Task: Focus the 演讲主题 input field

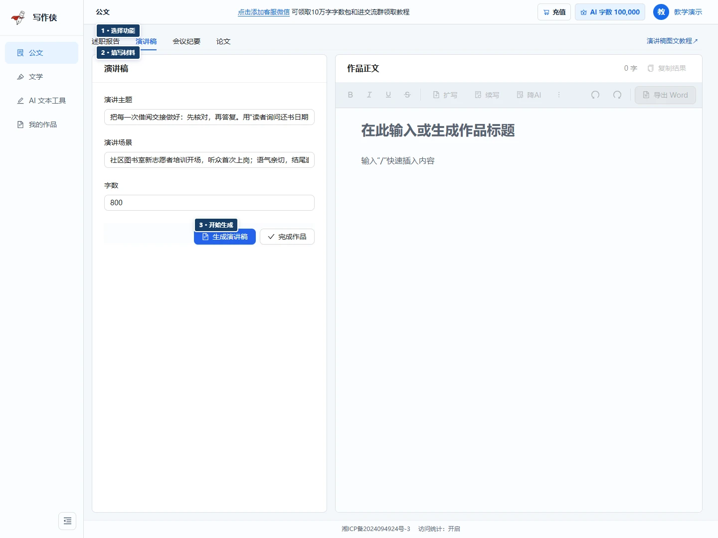Action: point(209,117)
